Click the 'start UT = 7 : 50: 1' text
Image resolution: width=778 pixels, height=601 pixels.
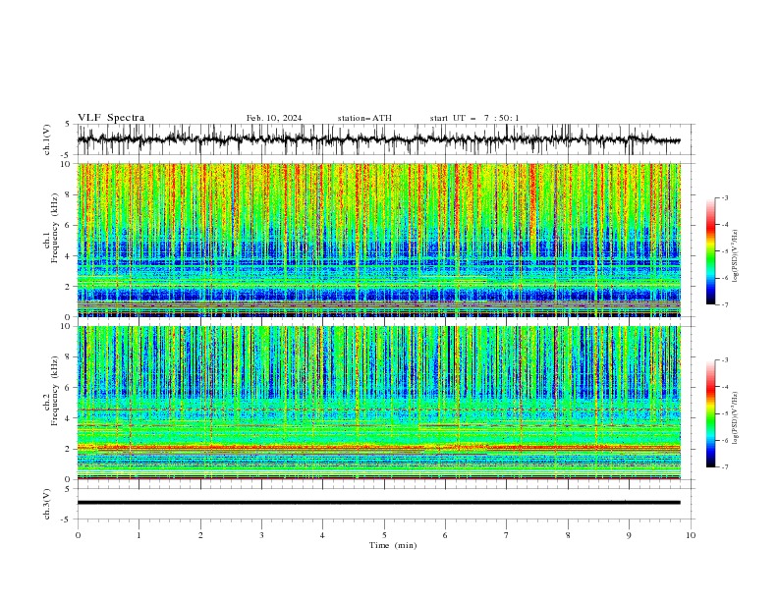coord(474,118)
